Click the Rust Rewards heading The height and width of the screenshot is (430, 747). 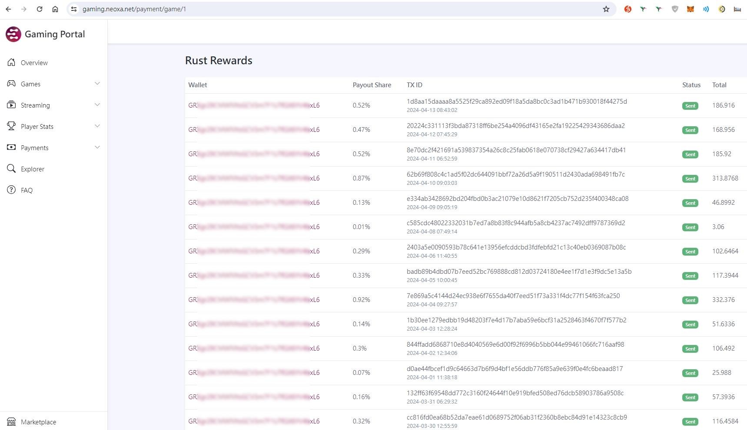tap(219, 60)
